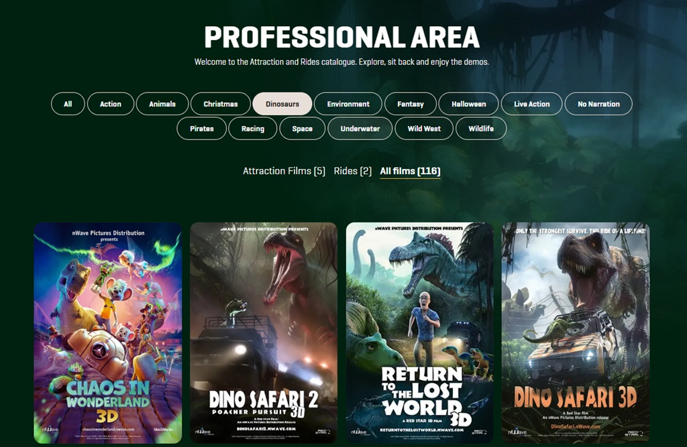Show Halloween films
The width and height of the screenshot is (687, 447).
[x=469, y=104]
